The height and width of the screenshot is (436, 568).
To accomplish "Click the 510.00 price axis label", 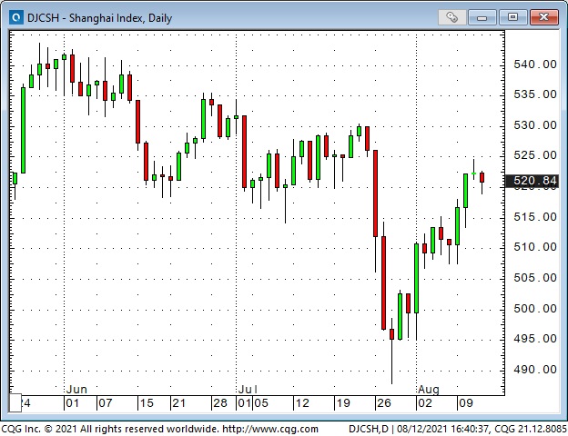I will tap(535, 247).
